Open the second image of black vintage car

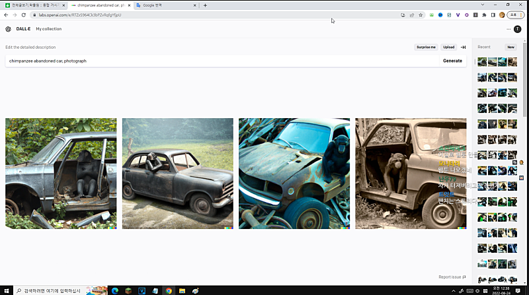[177, 174]
